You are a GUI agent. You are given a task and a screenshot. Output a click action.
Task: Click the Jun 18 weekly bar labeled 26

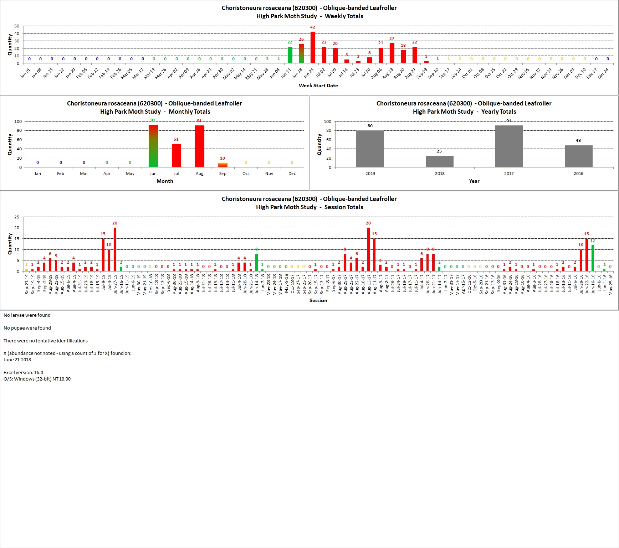[301, 54]
